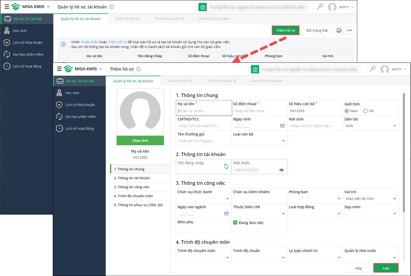411x276 pixels.
Task: Switch to Quản lý phòng ban tab in Thêm hồ sơ window
Action: click(267, 81)
